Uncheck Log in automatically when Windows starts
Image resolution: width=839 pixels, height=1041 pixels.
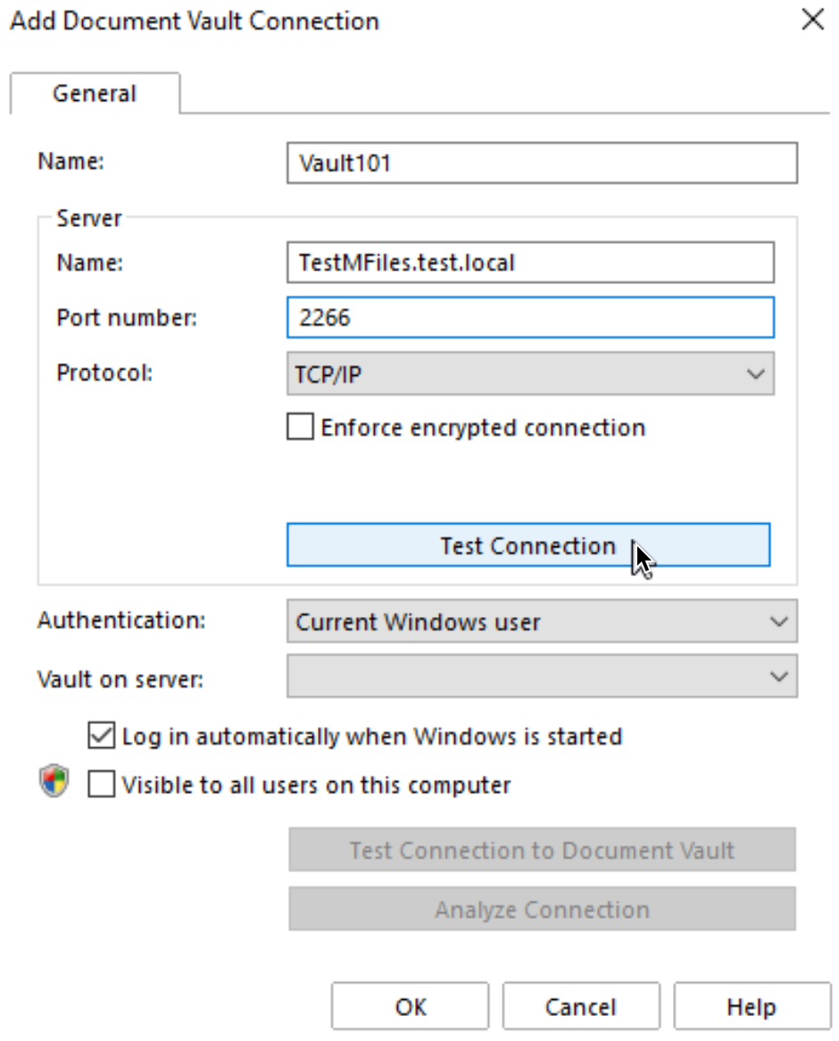pos(101,736)
